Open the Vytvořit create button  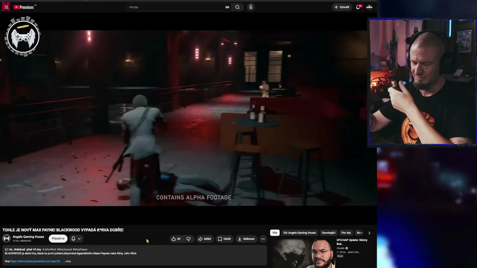(x=342, y=7)
